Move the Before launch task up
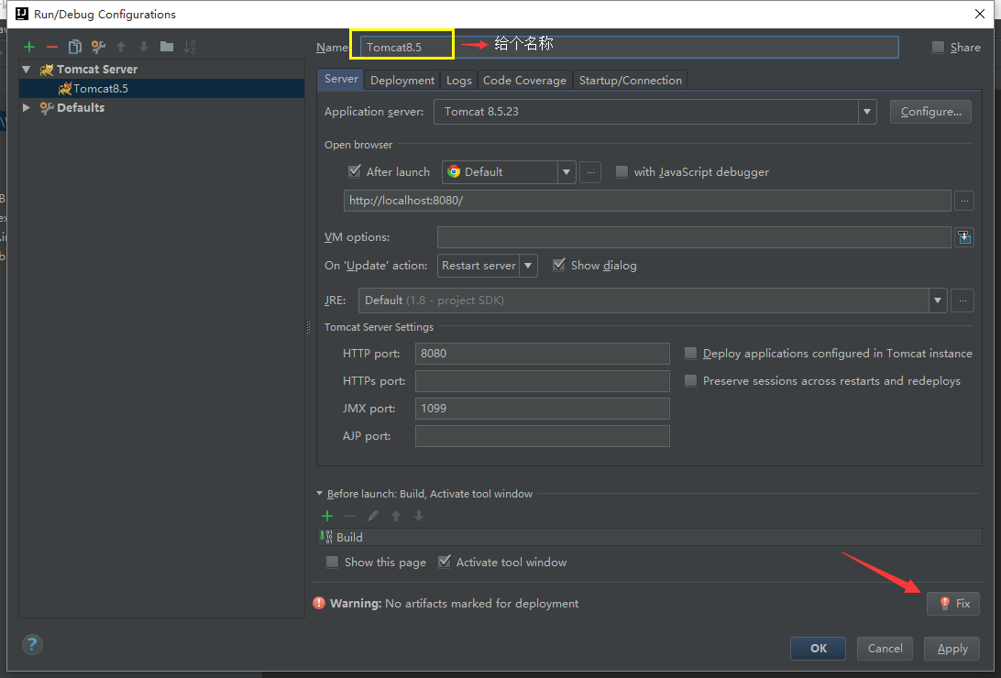The image size is (1001, 678). [x=396, y=515]
